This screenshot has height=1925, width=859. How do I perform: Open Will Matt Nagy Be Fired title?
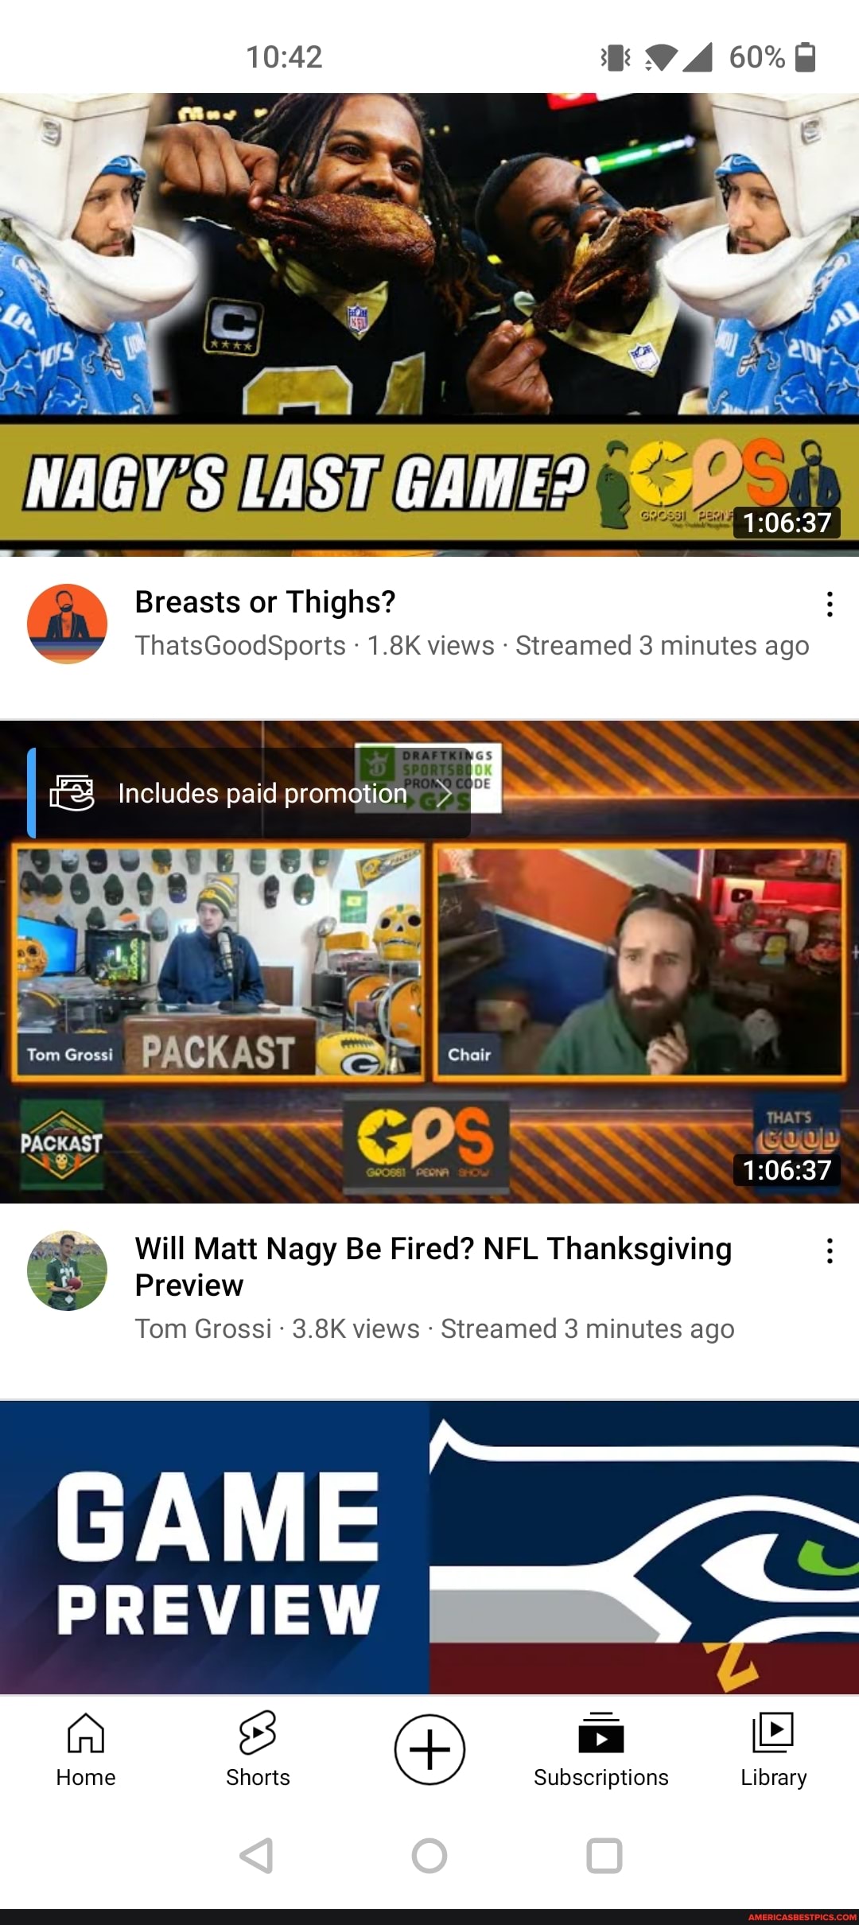[x=433, y=1267]
